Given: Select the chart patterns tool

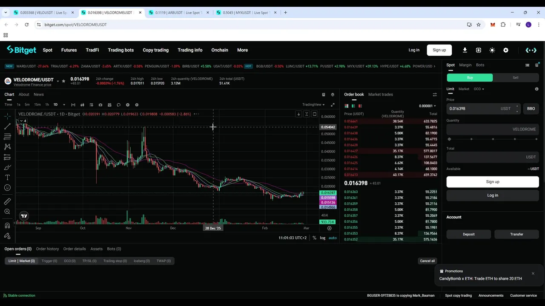Looking at the screenshot, I should (7, 147).
